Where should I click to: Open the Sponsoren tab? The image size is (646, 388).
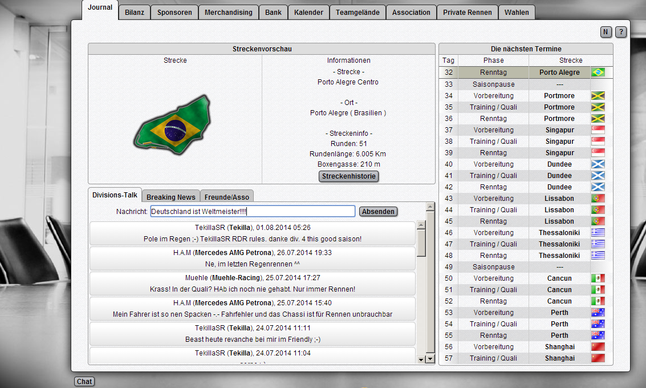(174, 13)
